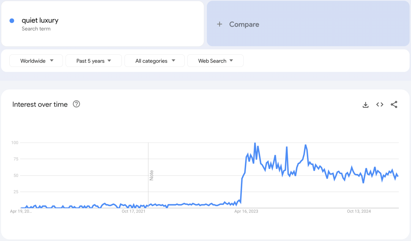This screenshot has width=411, height=241.
Task: Click the plus icon beside Compare
Action: tap(219, 24)
